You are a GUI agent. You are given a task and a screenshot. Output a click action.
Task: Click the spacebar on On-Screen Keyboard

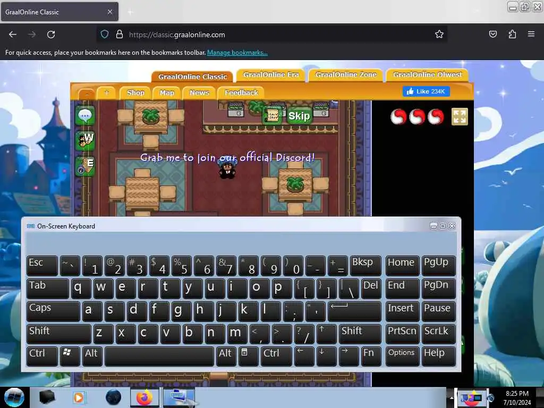tap(159, 356)
